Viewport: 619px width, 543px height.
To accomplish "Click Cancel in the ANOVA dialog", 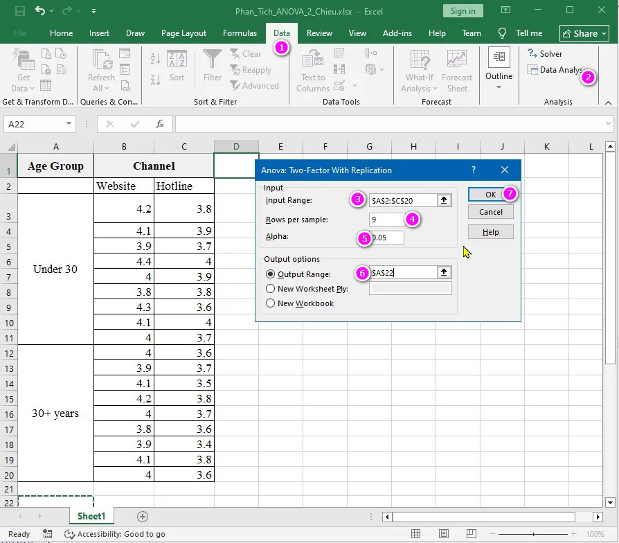I will (490, 212).
